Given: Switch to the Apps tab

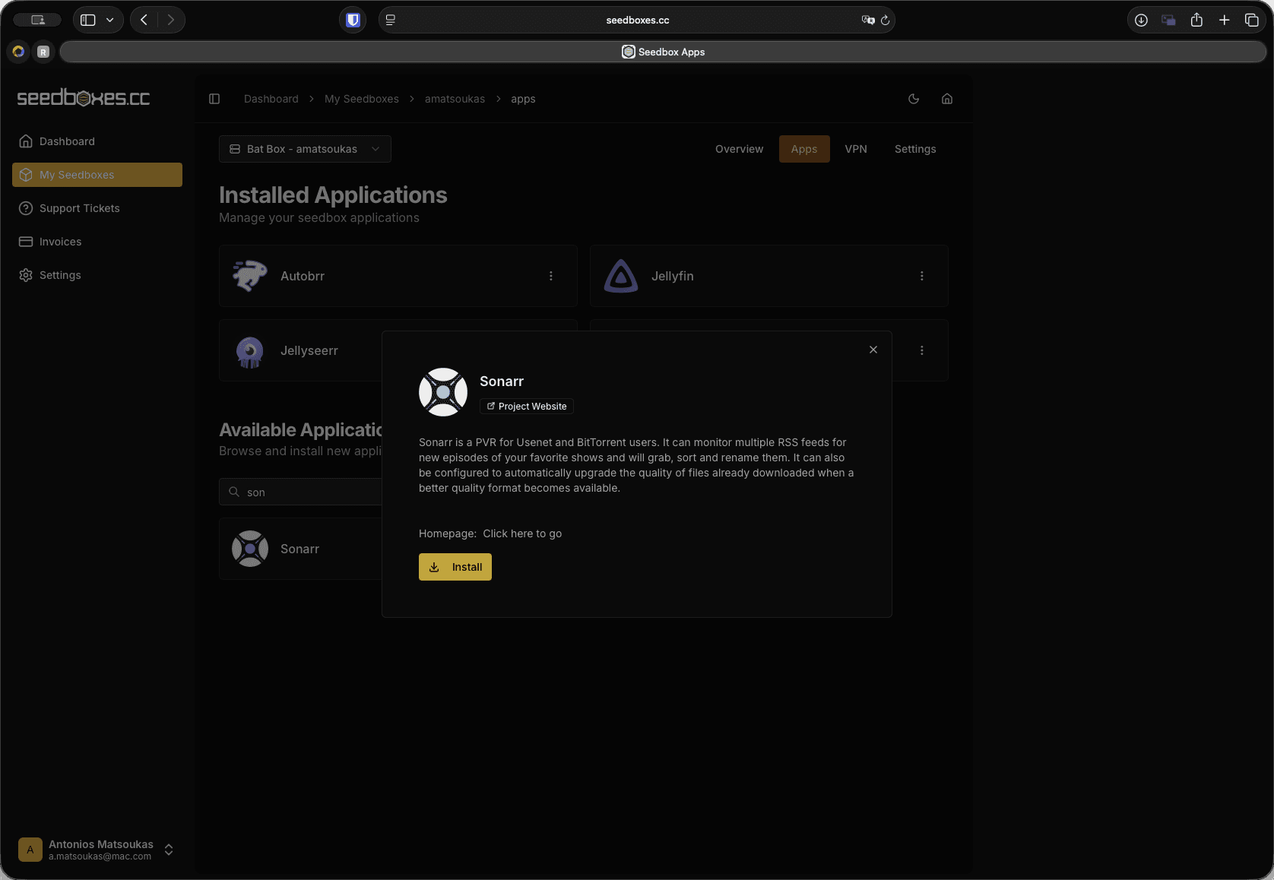Looking at the screenshot, I should coord(804,149).
